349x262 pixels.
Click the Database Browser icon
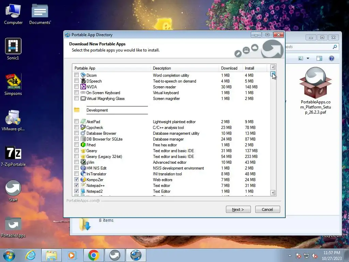point(83,133)
